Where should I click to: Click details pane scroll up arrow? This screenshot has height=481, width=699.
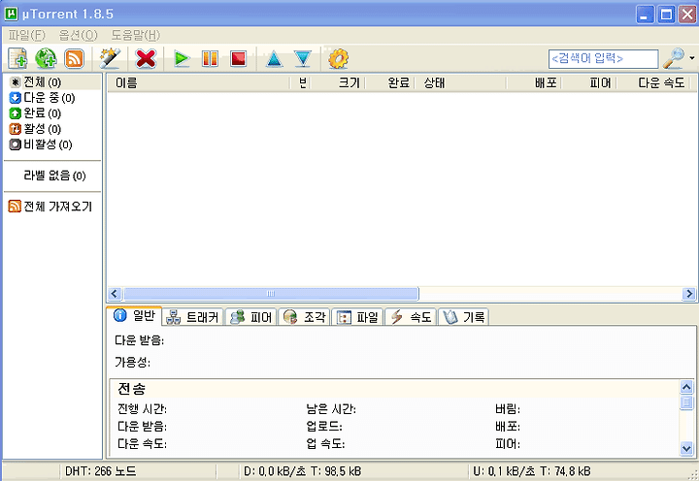click(x=686, y=387)
